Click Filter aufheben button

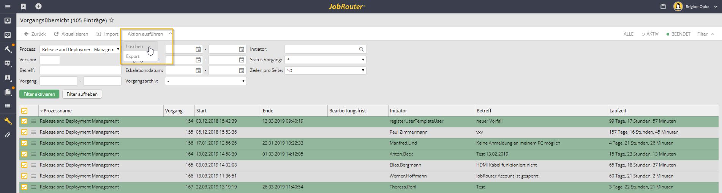(82, 94)
